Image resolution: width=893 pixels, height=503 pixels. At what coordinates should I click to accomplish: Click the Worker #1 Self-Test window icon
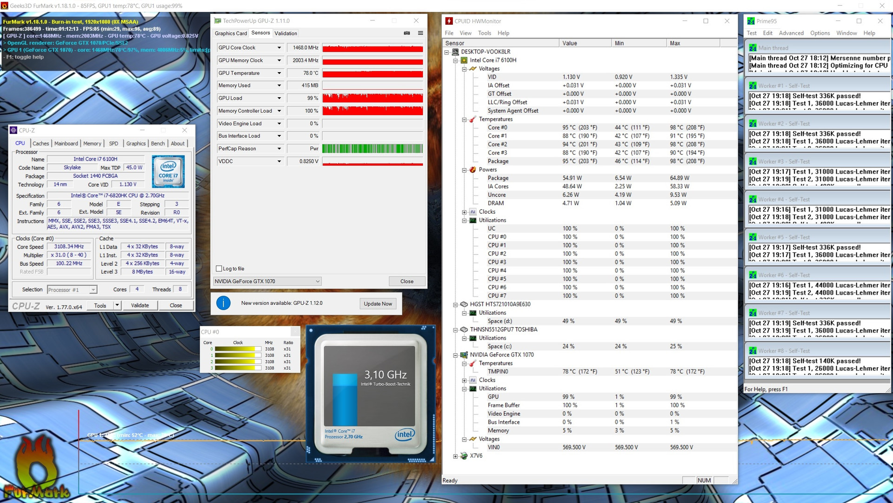753,86
